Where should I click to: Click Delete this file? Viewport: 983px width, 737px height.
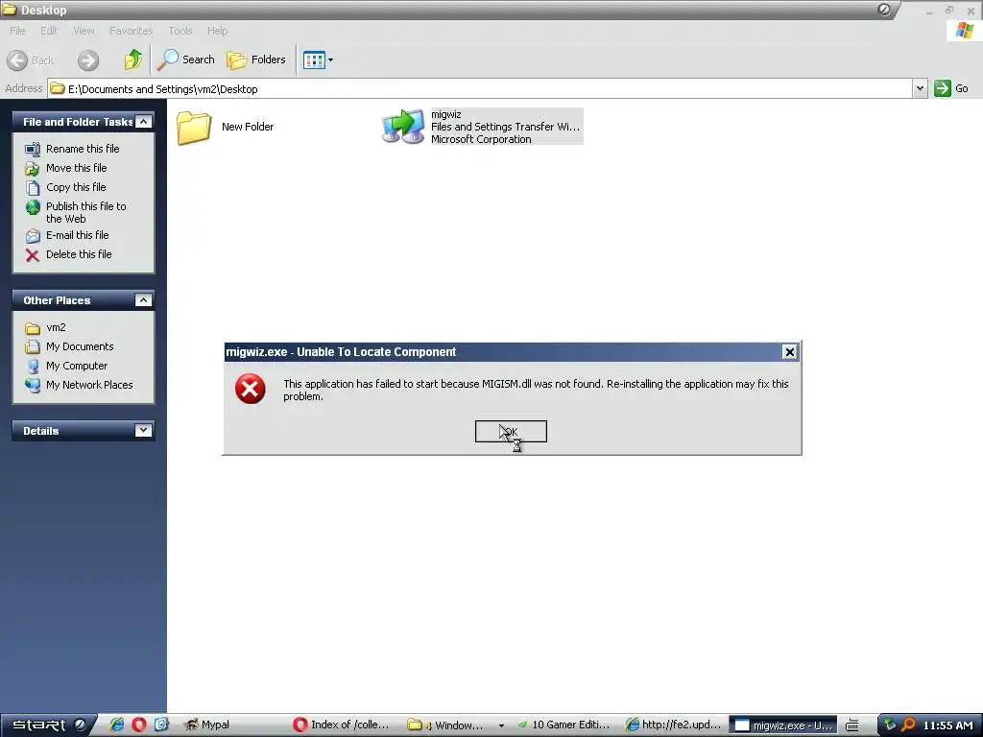79,254
